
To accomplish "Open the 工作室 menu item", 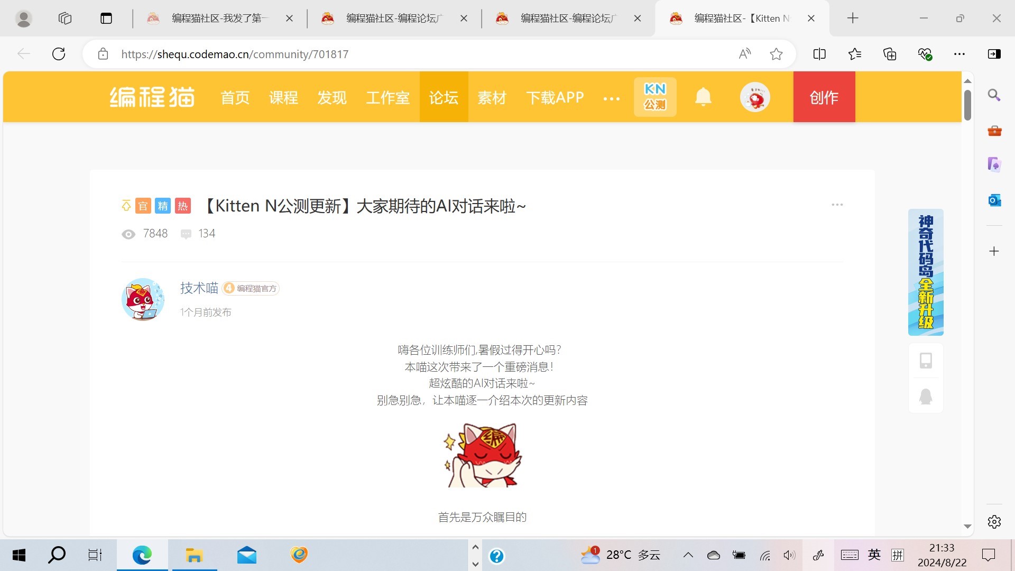I will [388, 98].
